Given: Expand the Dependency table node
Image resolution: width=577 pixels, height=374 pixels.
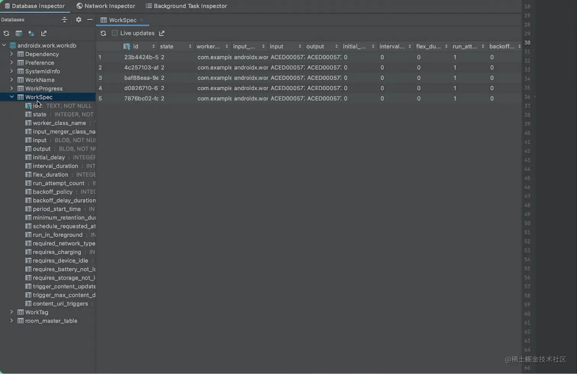Looking at the screenshot, I should tap(11, 54).
